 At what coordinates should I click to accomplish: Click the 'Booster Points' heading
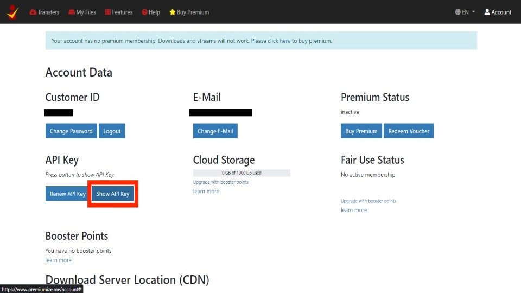click(x=77, y=236)
